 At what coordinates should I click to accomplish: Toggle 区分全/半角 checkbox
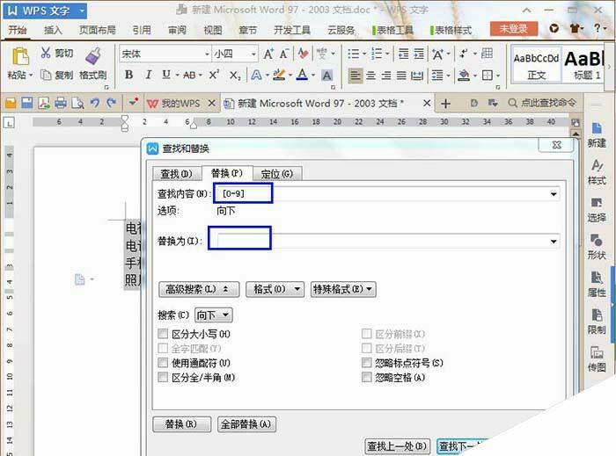(x=163, y=377)
